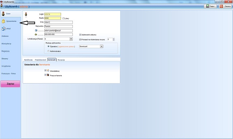Click the 'Ustawienia dla Serwisanta' heading
Screen dimensions: 233x139
pyautogui.click(x=37, y=64)
